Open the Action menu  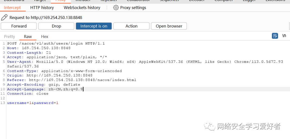pos(131,26)
